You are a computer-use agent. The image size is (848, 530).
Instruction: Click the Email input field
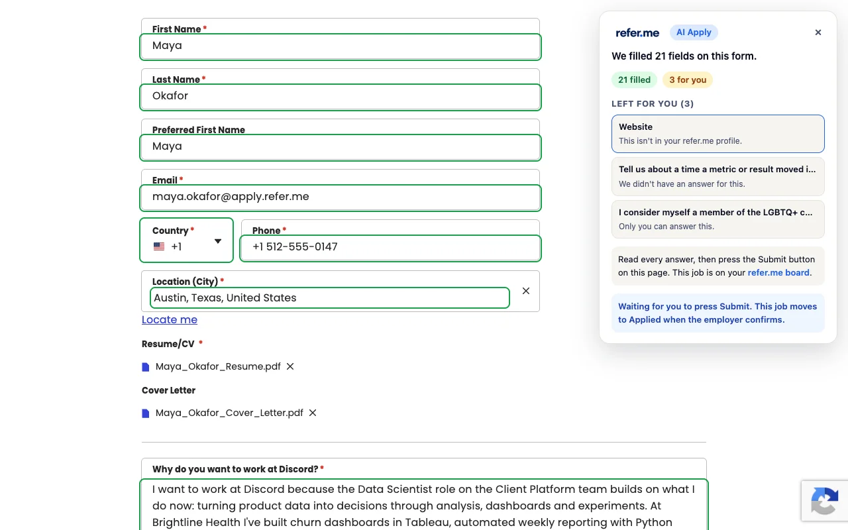click(341, 197)
